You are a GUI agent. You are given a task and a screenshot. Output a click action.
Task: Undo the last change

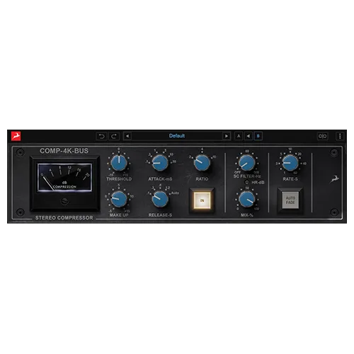tap(101, 136)
